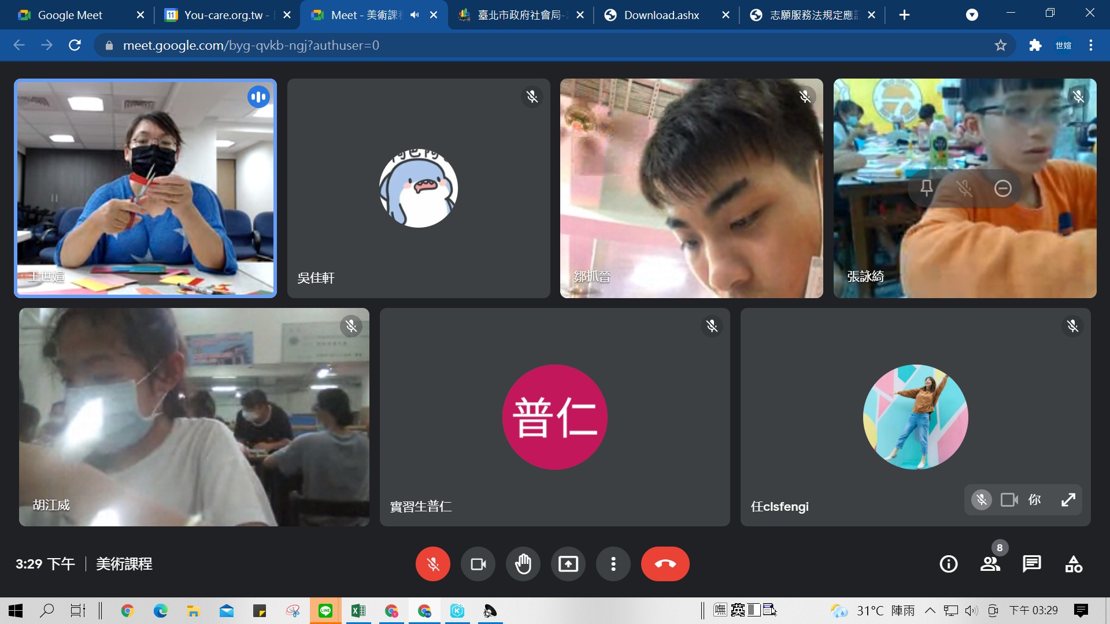This screenshot has height=624, width=1110.
Task: Turn off camera in bottom control bar
Action: point(478,564)
